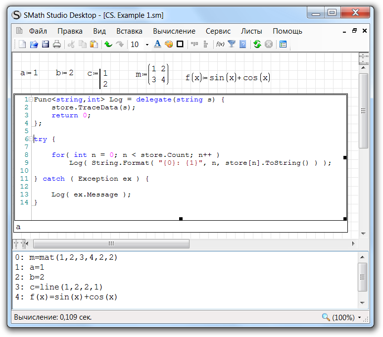This screenshot has width=383, height=337.
Task: Click the Print icon in toolbar
Action: [57, 45]
